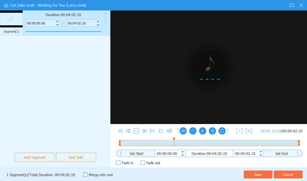The width and height of the screenshot is (307, 181).
Task: Select the Segment[1] music thumbnail
Action: point(11,19)
